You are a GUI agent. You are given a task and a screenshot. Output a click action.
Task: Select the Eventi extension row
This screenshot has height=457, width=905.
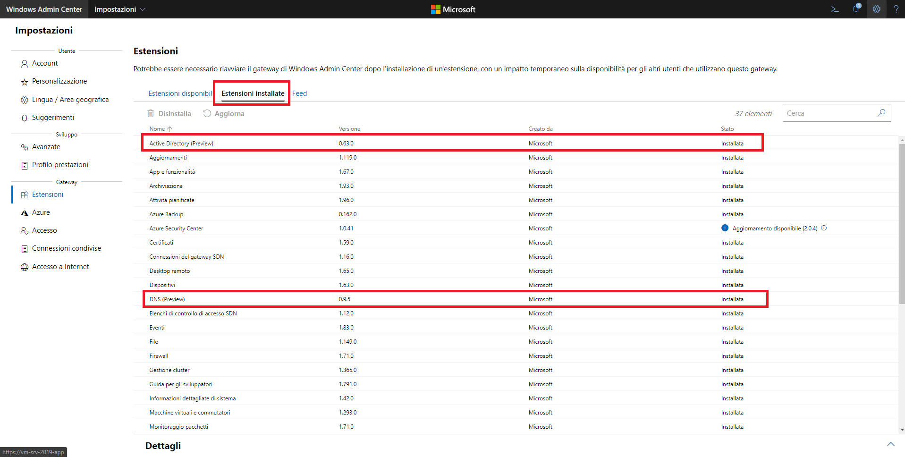(516, 327)
